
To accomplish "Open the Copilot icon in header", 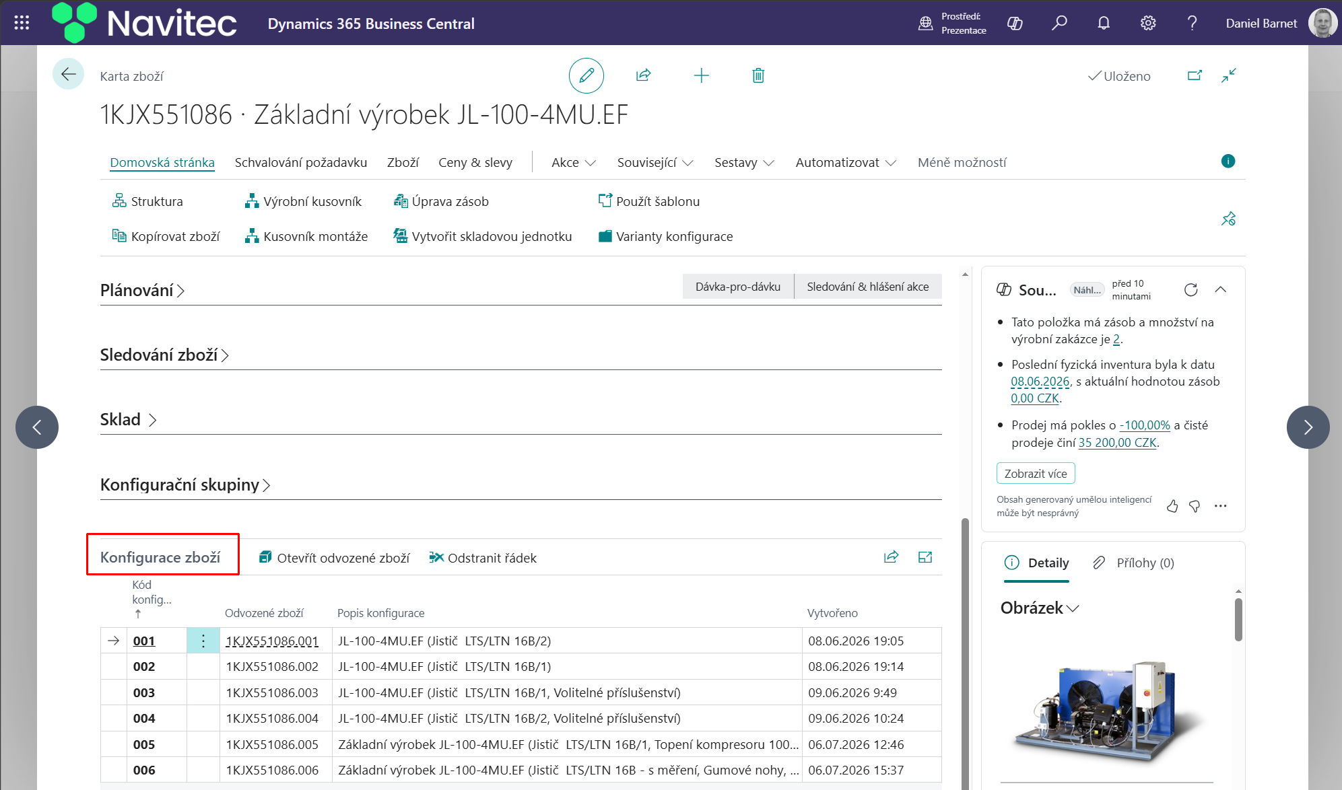I will 1015,24.
